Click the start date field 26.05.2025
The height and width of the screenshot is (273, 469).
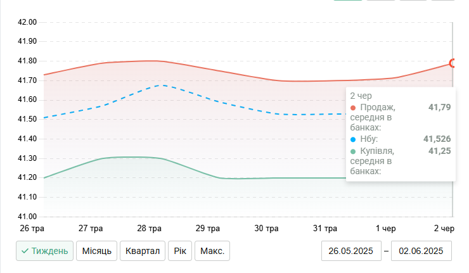pos(351,251)
